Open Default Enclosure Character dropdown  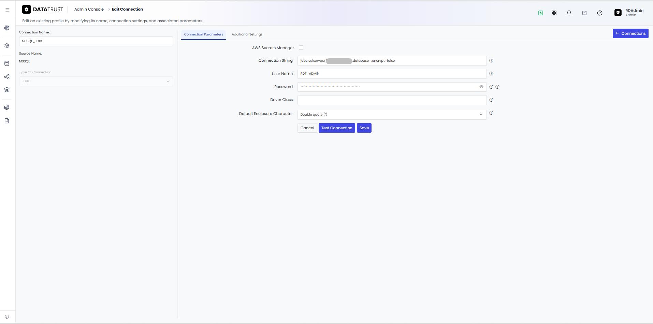(x=392, y=115)
